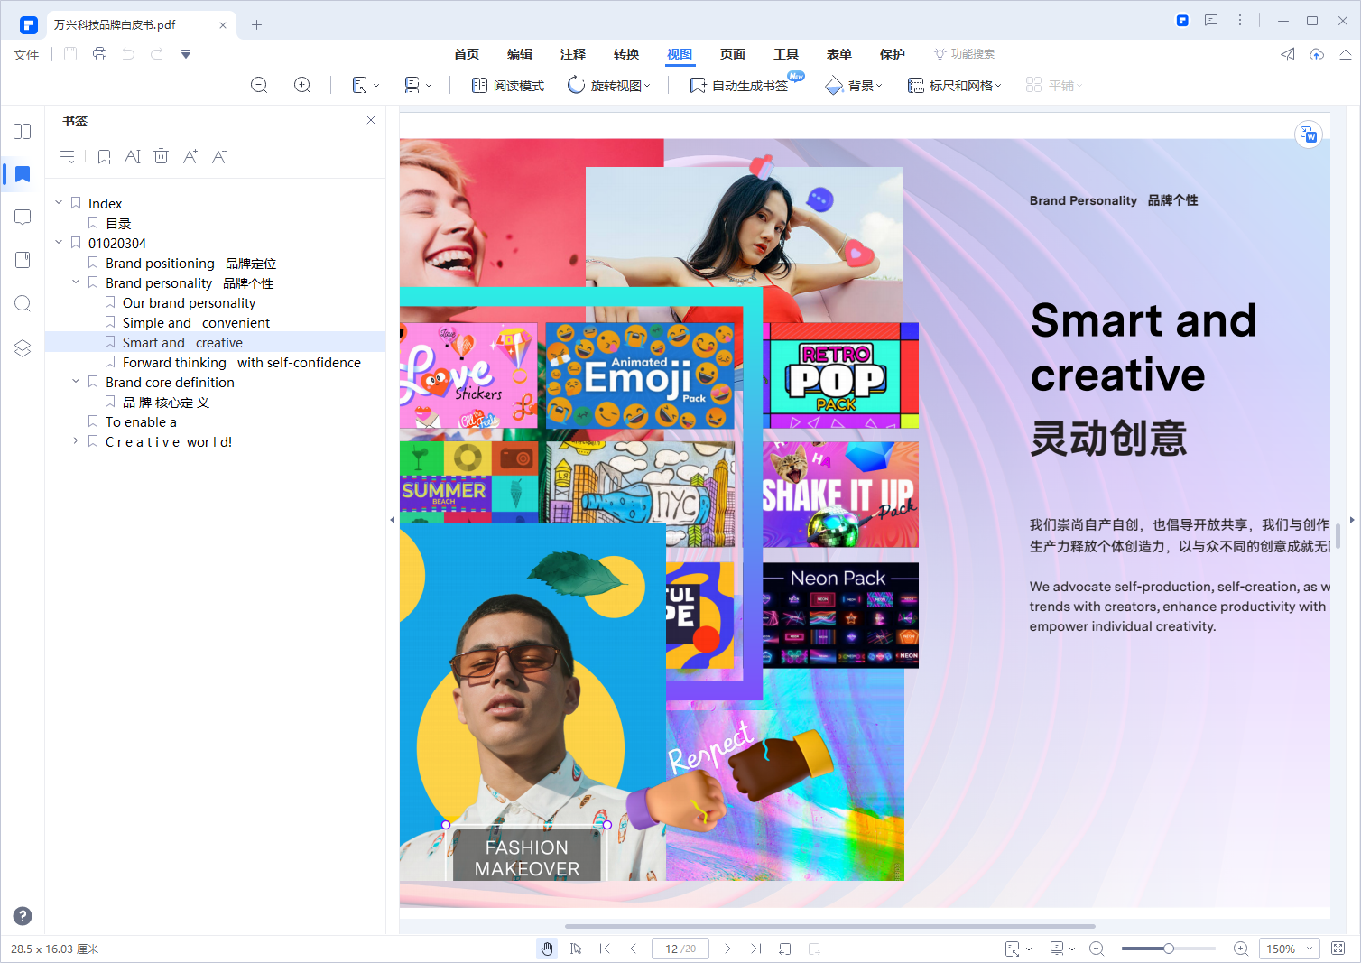Screen dimensions: 1361x963
Task: Switch to the 注释 annotation tab
Action: pyautogui.click(x=572, y=54)
